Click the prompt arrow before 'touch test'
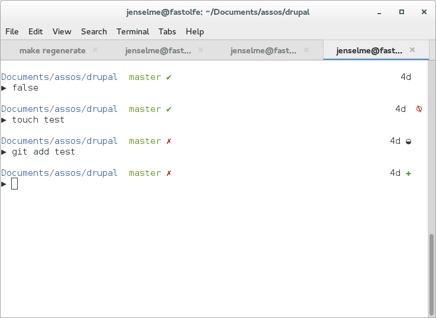Image resolution: width=436 pixels, height=318 pixels. (4, 120)
